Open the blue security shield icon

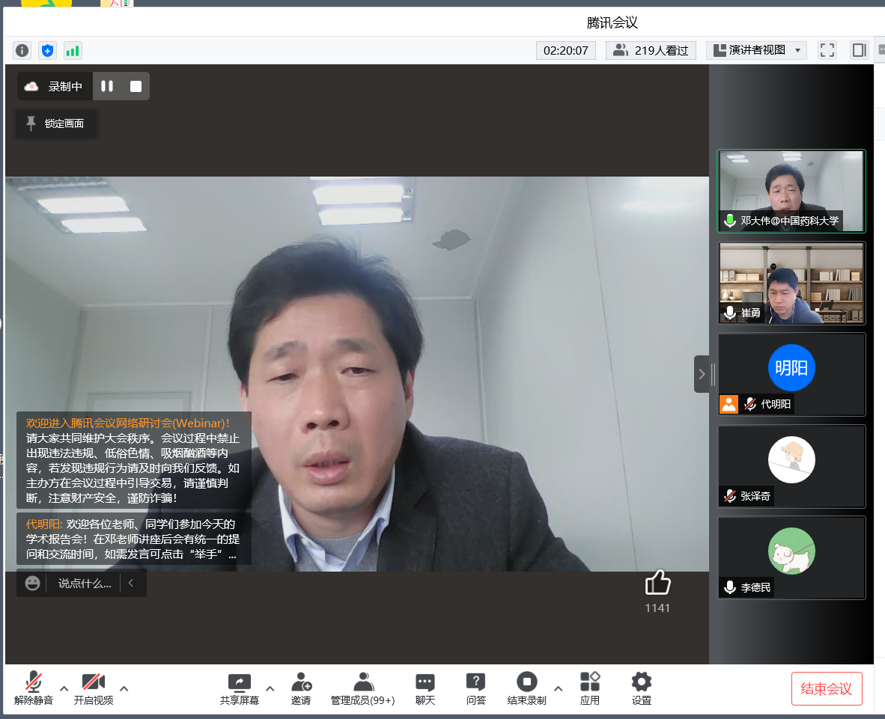click(48, 50)
